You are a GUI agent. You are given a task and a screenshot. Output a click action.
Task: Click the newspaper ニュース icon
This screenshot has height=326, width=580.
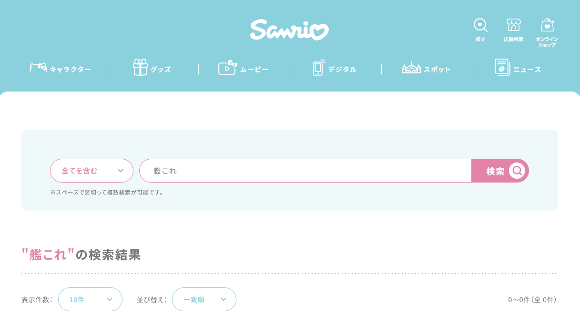click(x=502, y=68)
